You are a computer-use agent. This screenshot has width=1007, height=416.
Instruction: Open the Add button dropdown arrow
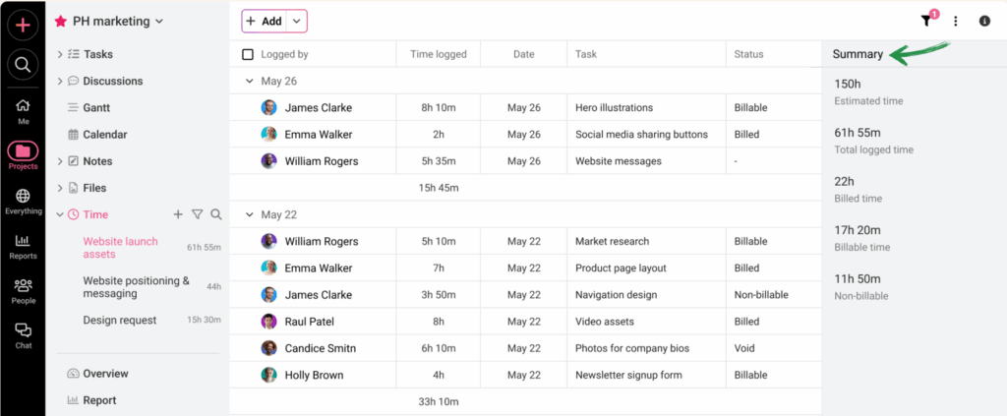[x=297, y=22]
